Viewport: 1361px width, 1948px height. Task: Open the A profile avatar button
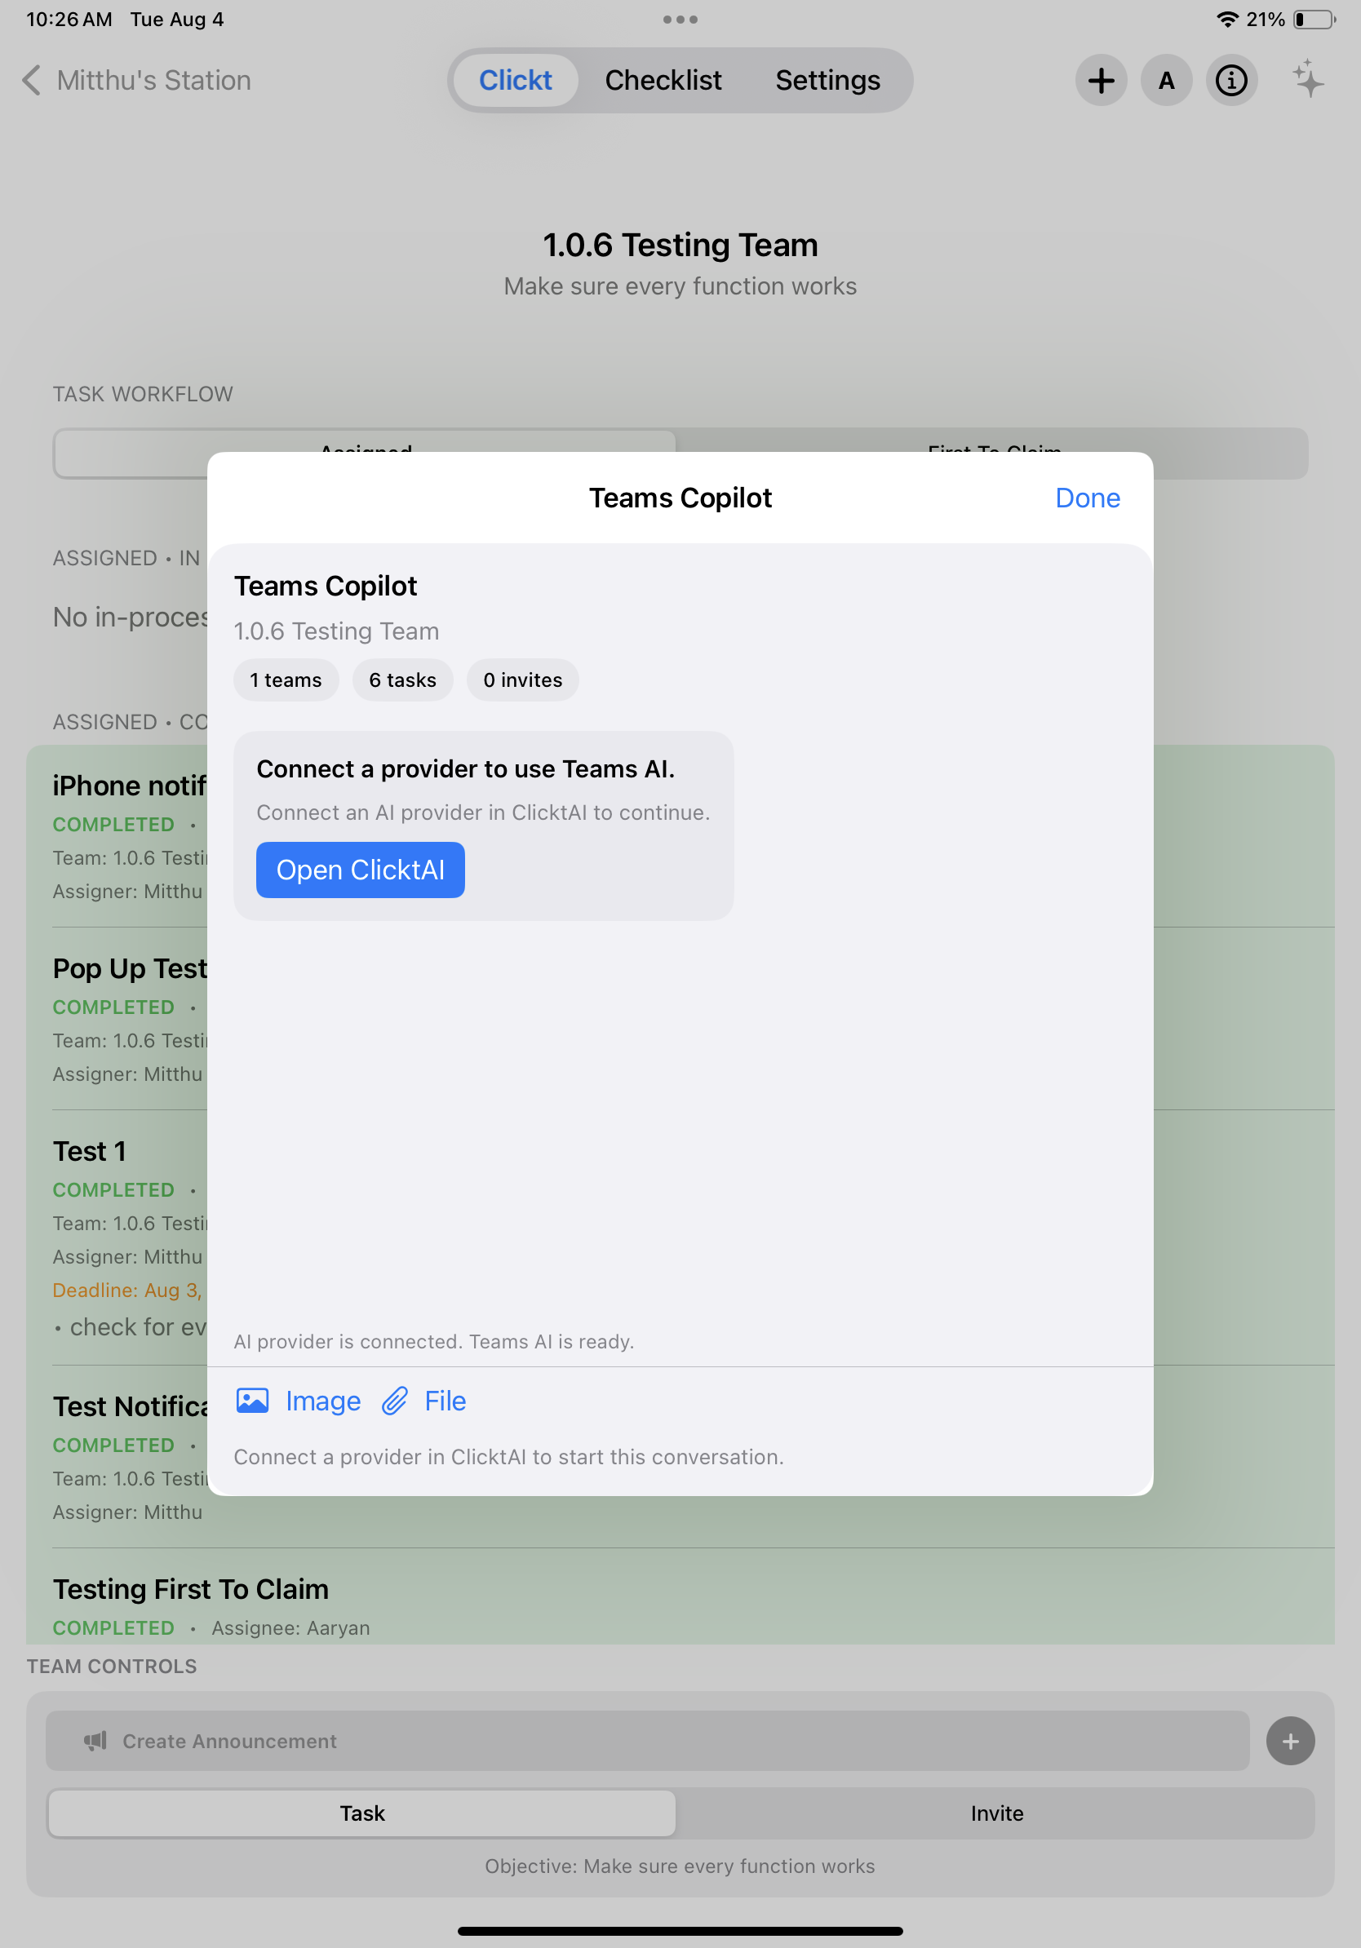(x=1166, y=81)
